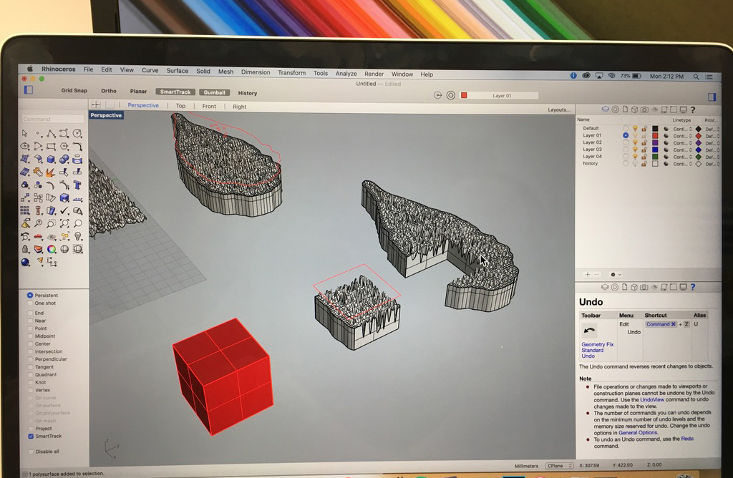
Task: Open the CPlane dropdown in status bar
Action: tap(559, 466)
